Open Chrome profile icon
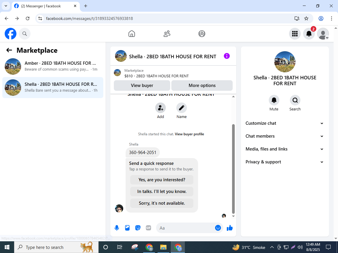The height and width of the screenshot is (253, 338). point(321,18)
